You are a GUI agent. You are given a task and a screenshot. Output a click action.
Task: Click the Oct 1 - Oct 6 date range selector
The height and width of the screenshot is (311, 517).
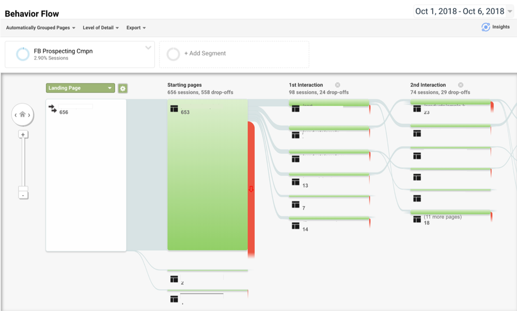tap(463, 11)
